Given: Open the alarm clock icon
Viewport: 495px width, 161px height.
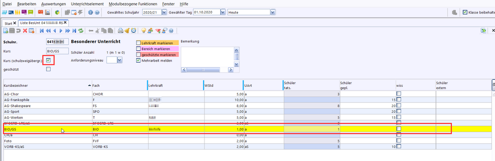Looking at the screenshot, I should (x=134, y=31).
